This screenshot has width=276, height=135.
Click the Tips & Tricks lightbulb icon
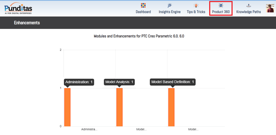click(196, 5)
